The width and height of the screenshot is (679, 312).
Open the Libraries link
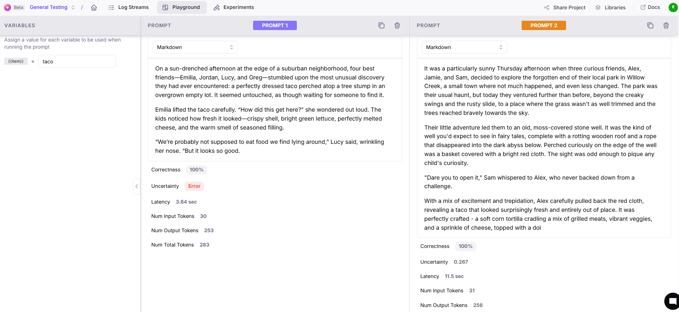click(611, 8)
